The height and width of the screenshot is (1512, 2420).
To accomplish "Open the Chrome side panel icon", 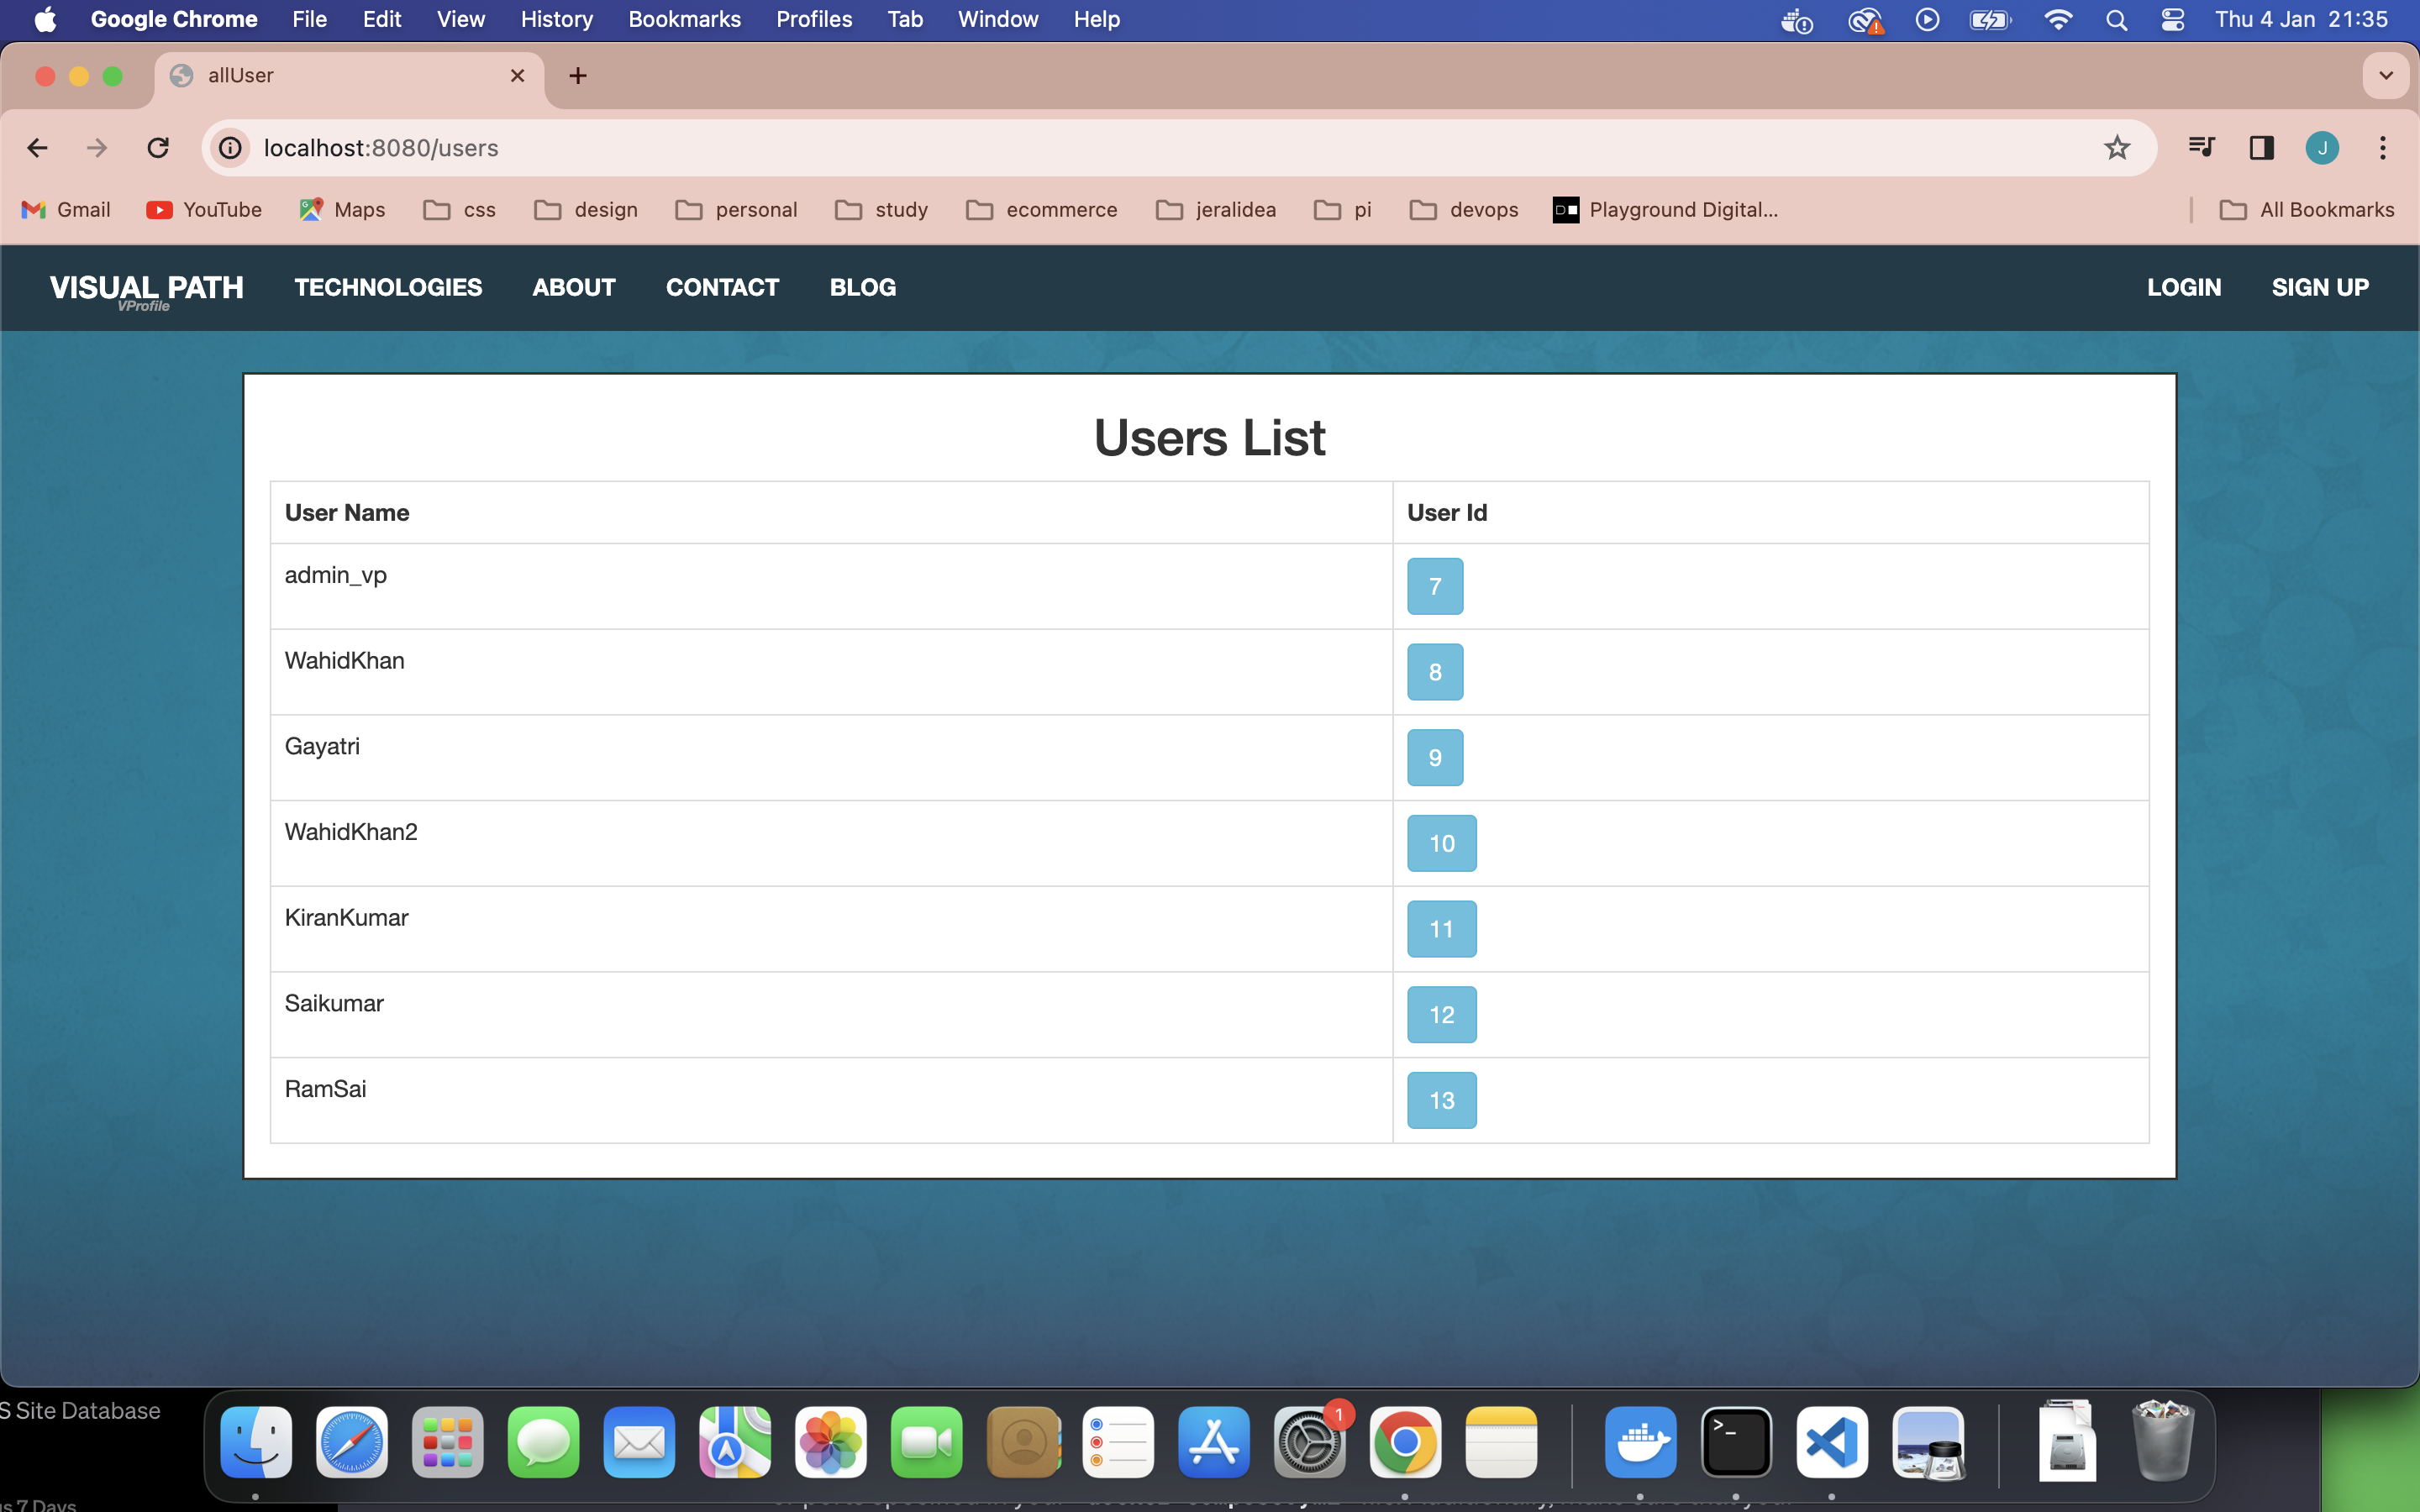I will [x=2262, y=148].
